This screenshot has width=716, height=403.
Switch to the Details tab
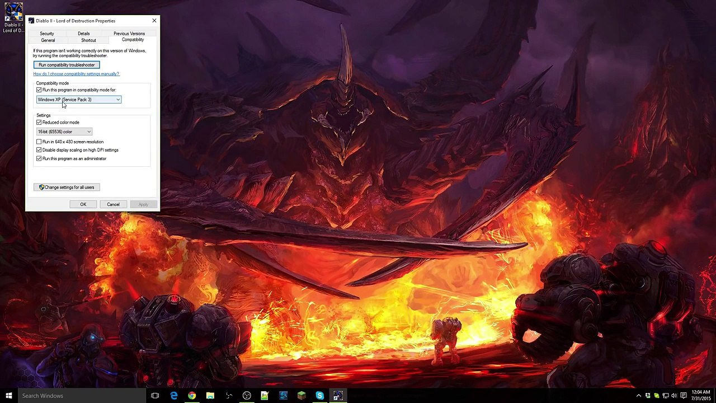pyautogui.click(x=84, y=34)
